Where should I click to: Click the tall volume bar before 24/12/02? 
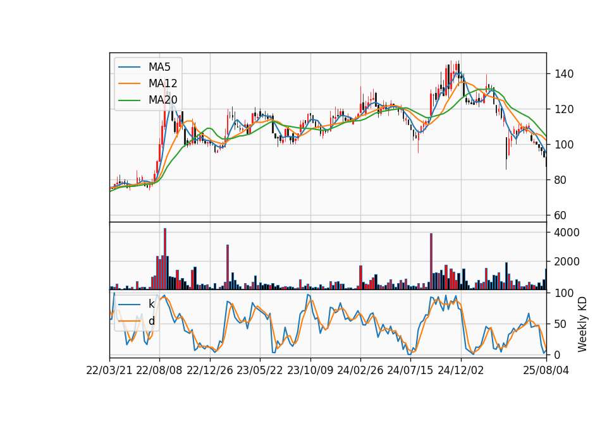coord(431,262)
